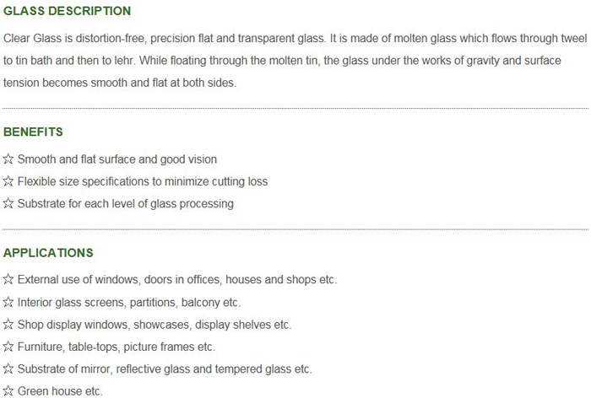Click the 'Furniture, table-tops, picture frames' line
This screenshot has width=591, height=398.
[117, 347]
